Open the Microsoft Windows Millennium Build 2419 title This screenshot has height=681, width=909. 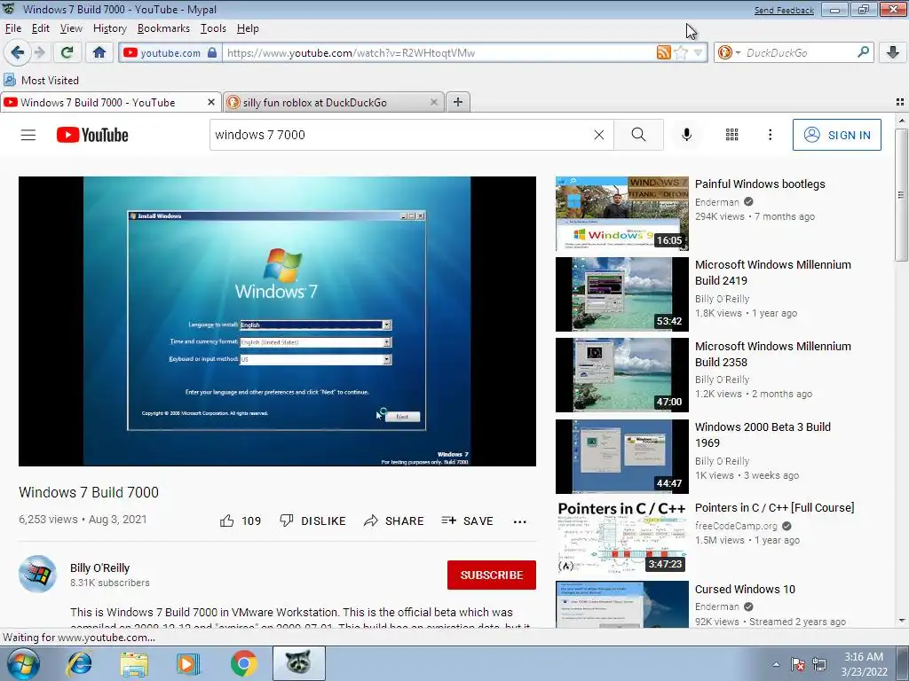(773, 272)
